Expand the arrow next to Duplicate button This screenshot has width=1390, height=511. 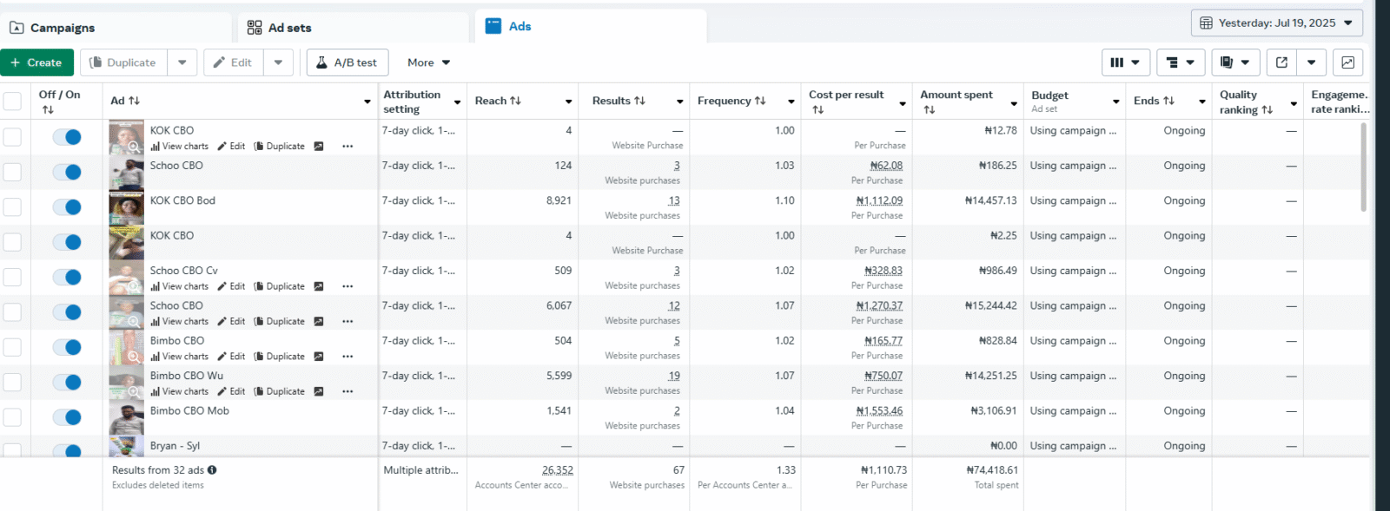point(182,62)
